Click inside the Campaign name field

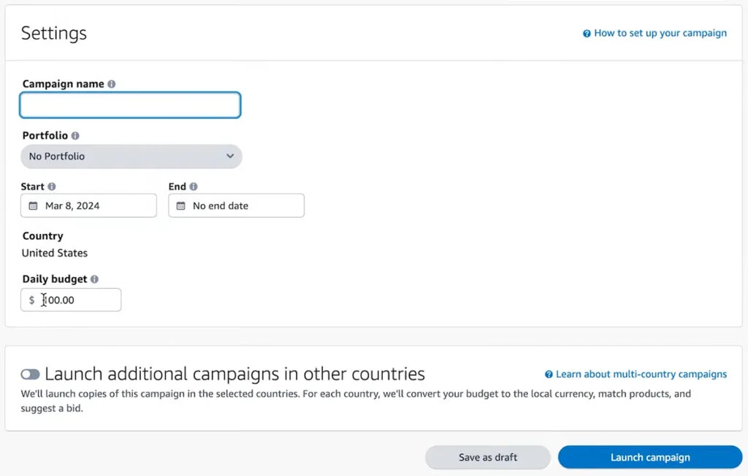coord(130,105)
